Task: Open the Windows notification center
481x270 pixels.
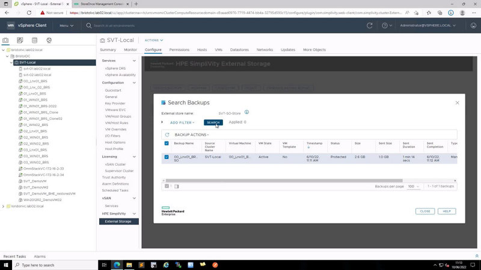Action: pos(473,265)
